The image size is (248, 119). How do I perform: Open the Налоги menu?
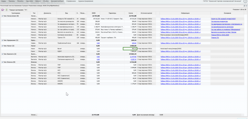pos(38,1)
